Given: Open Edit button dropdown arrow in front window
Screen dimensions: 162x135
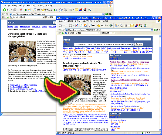Looking at the screenshot, I should (x=129, y=25).
